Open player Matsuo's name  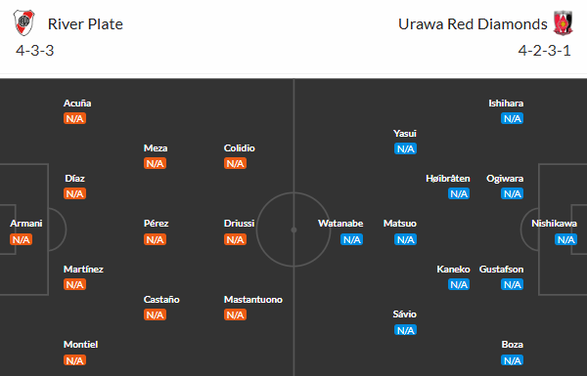tap(400, 224)
